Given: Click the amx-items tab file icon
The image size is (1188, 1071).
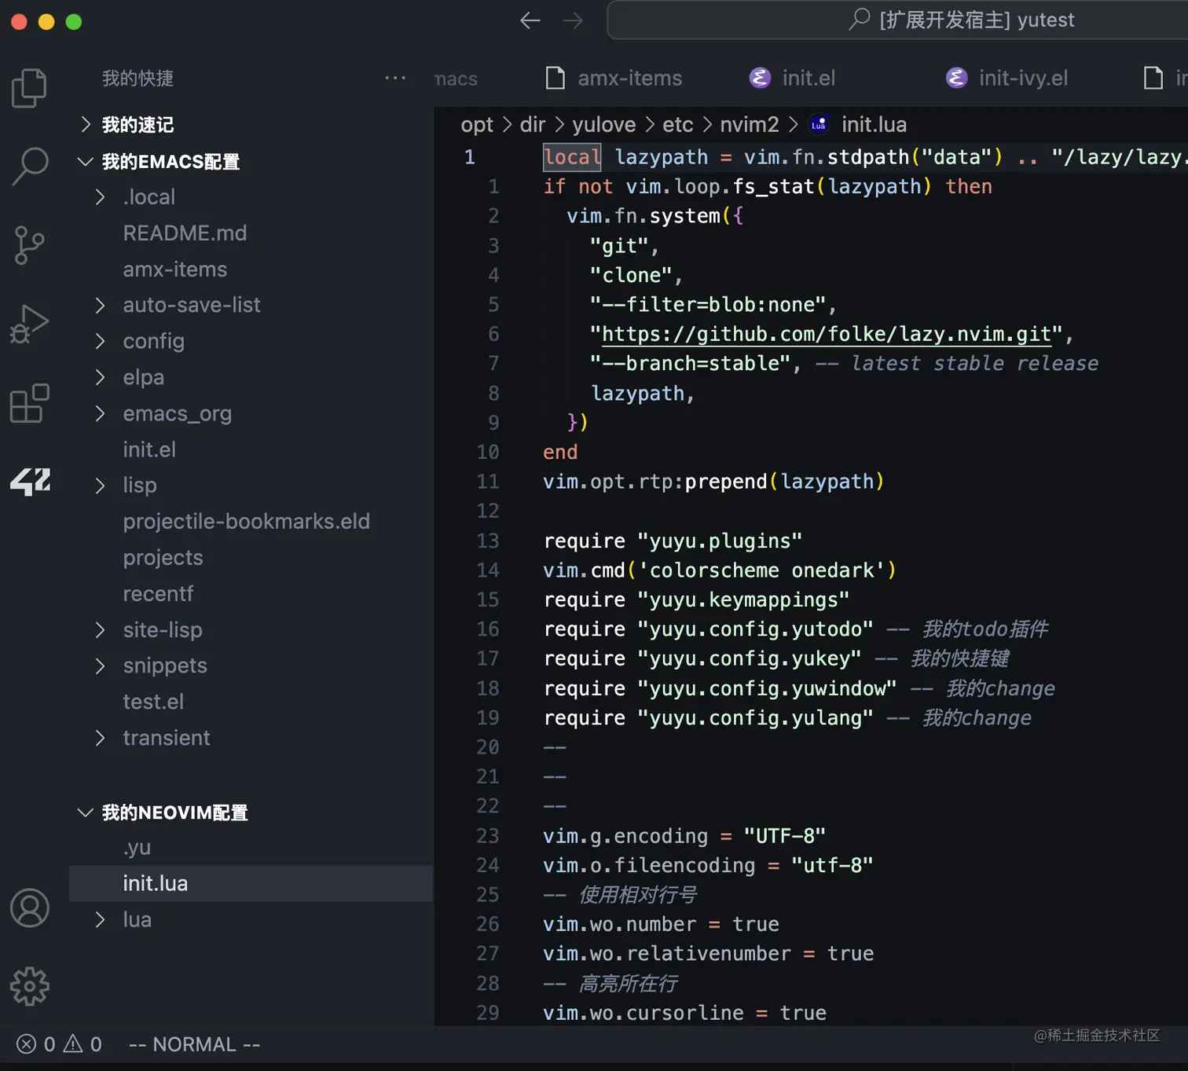Looking at the screenshot, I should coord(555,78).
